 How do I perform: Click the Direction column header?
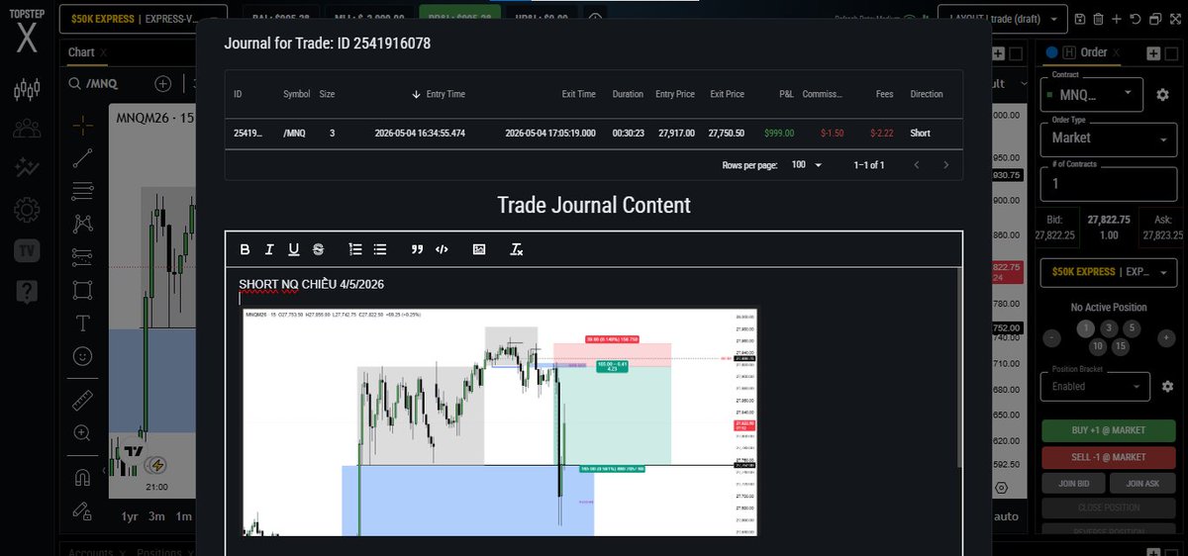(927, 94)
